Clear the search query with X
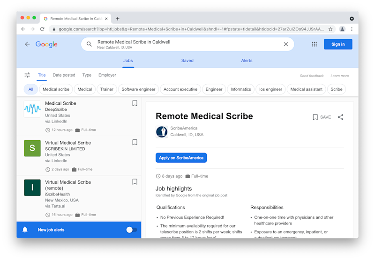 (x=286, y=44)
